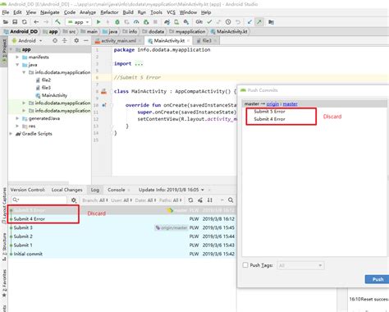Viewport: 389px width, 312px height.
Task: Open the app run configuration dropdown
Action: coord(78,22)
